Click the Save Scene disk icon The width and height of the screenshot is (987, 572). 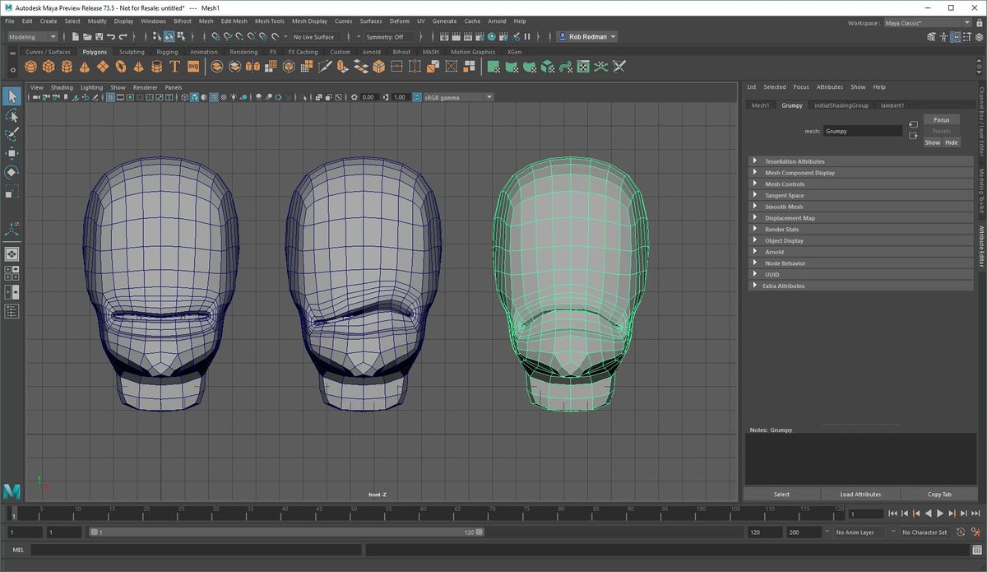click(x=99, y=36)
